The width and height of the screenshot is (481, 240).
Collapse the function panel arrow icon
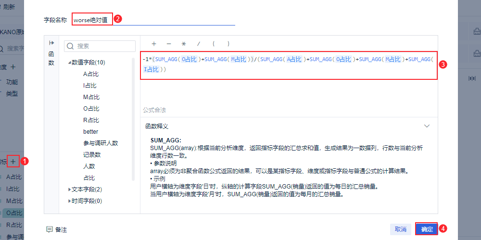tap(51, 43)
